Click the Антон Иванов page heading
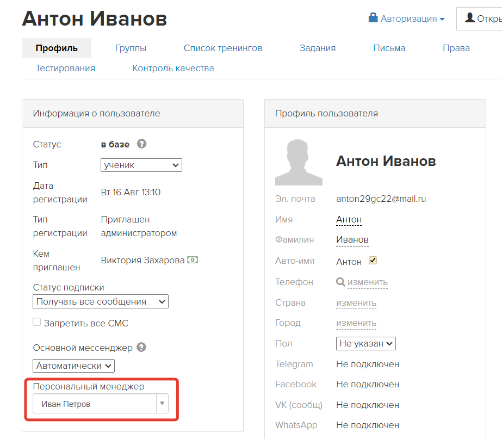Viewport: 502px width, 439px height. tap(95, 18)
